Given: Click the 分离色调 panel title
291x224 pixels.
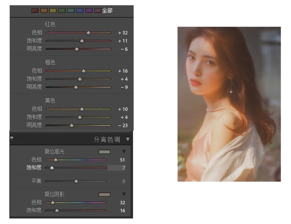Looking at the screenshot, I should coord(107,140).
